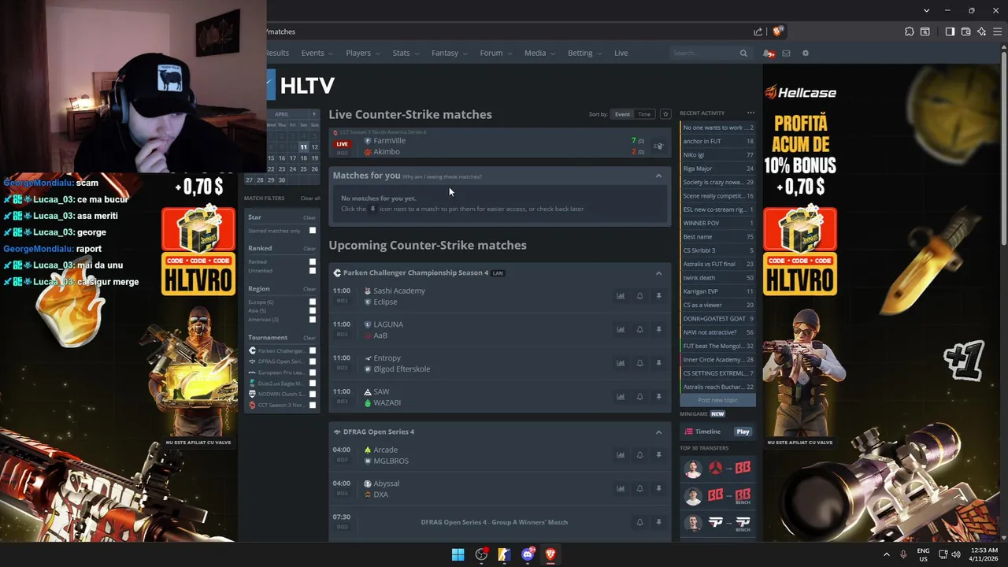1008x567 pixels.
Task: Enable Starred matches only checkbox
Action: (x=313, y=231)
